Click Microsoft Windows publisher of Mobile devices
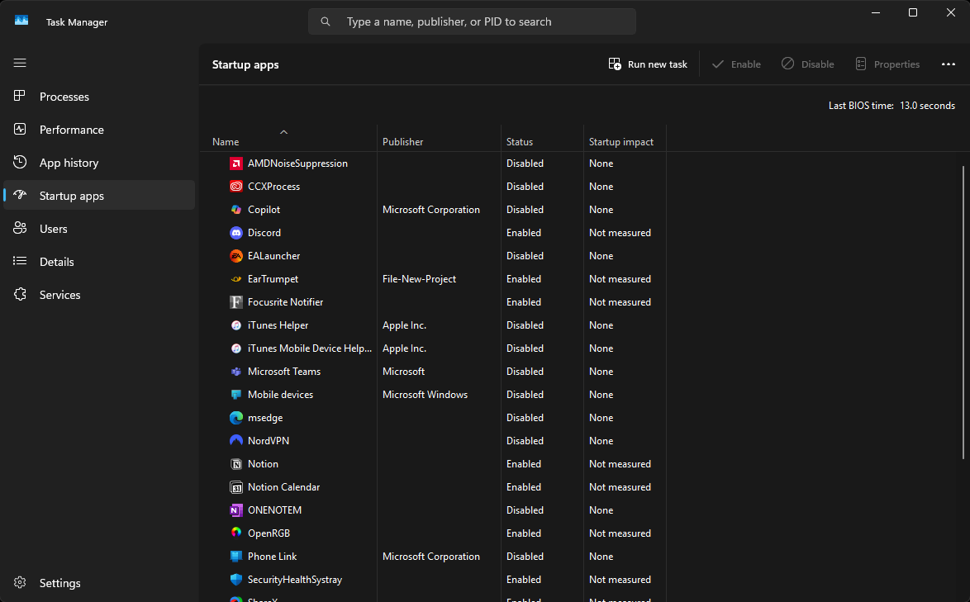This screenshot has width=970, height=602. 425,395
